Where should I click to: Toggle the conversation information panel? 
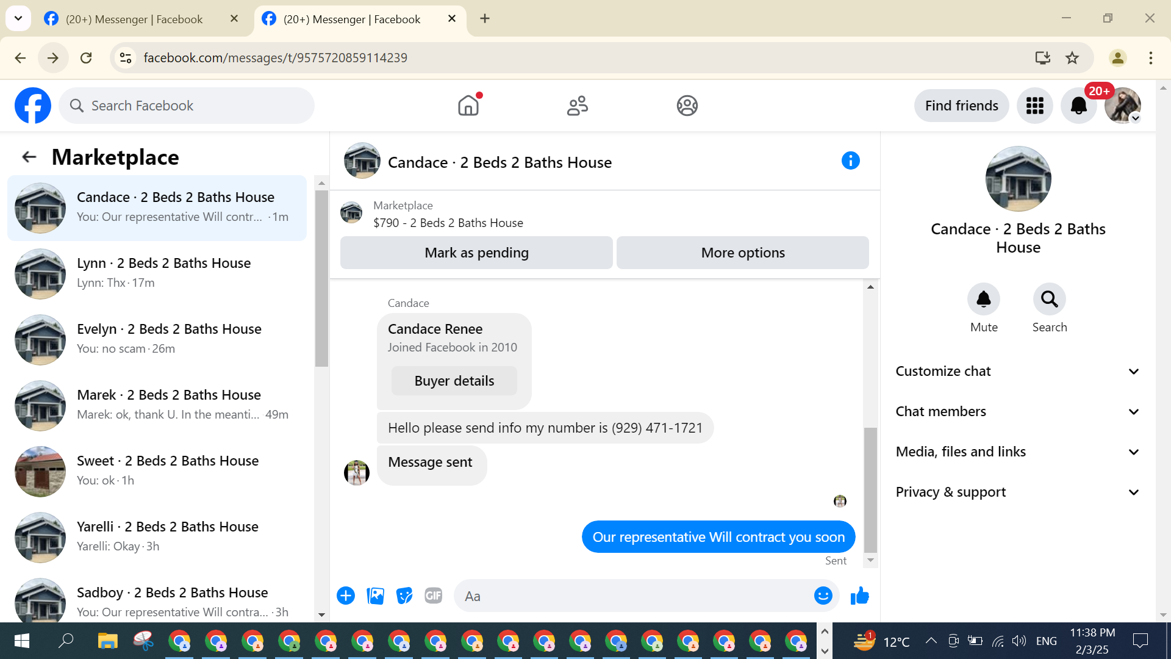coord(851,160)
